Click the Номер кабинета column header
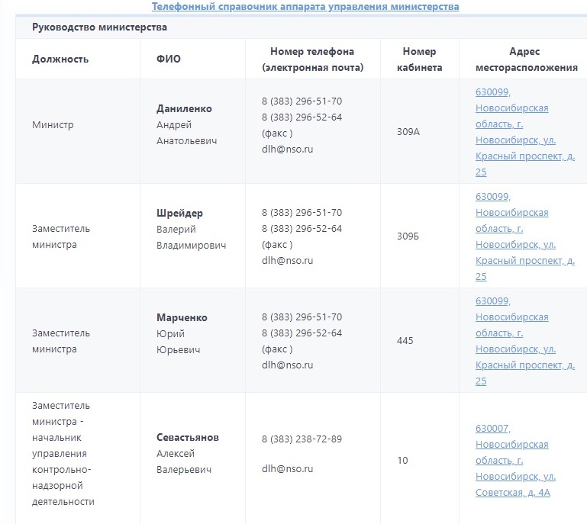This screenshot has height=524, width=587. coord(419,59)
